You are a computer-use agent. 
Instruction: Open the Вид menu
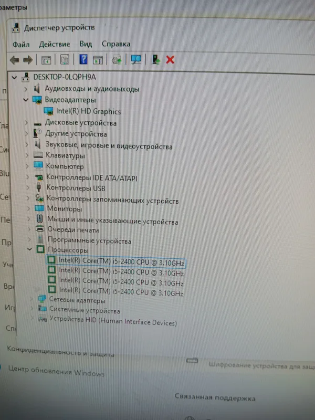click(86, 44)
